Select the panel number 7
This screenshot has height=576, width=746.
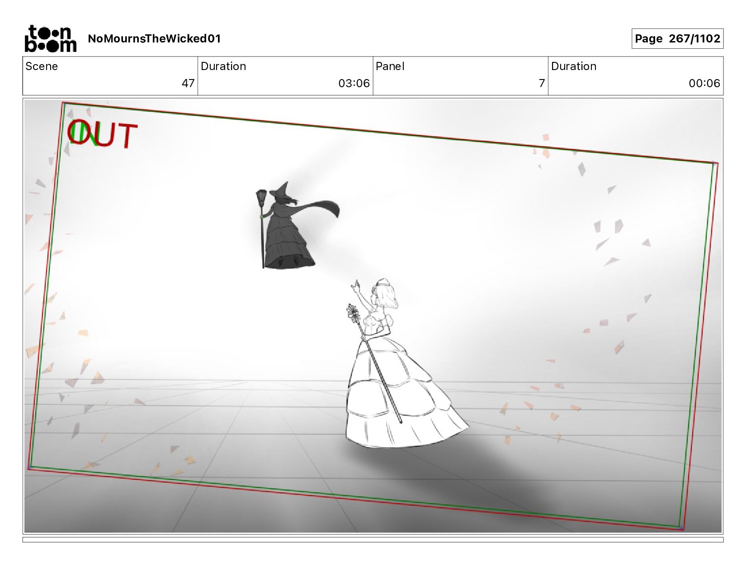coord(542,83)
